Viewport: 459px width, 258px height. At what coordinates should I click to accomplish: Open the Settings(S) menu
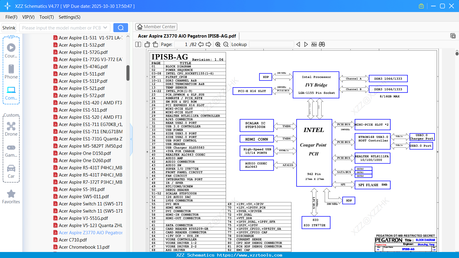tap(69, 17)
